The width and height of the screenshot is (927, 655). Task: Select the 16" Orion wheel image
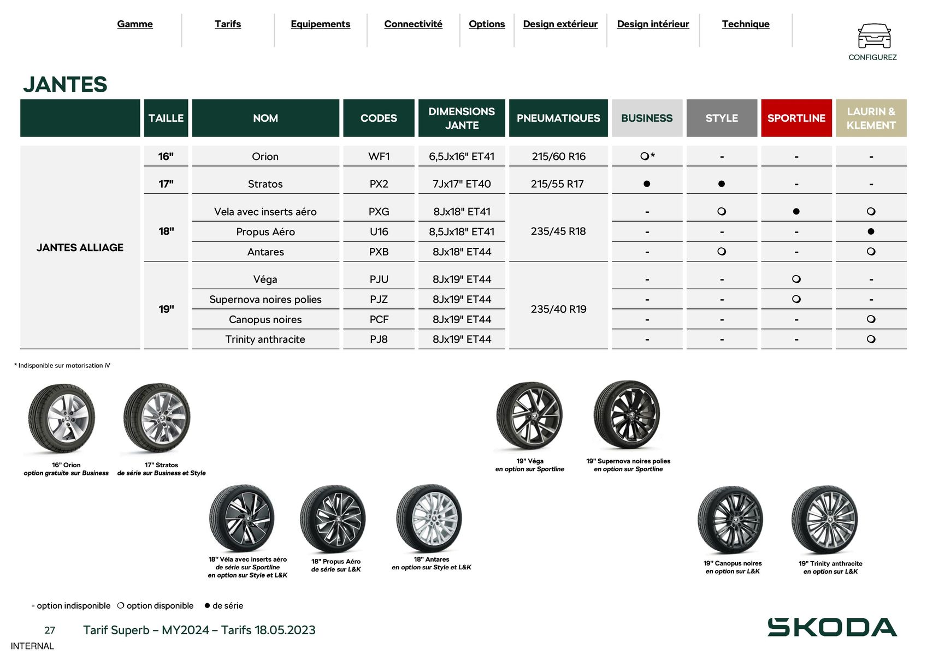click(62, 419)
